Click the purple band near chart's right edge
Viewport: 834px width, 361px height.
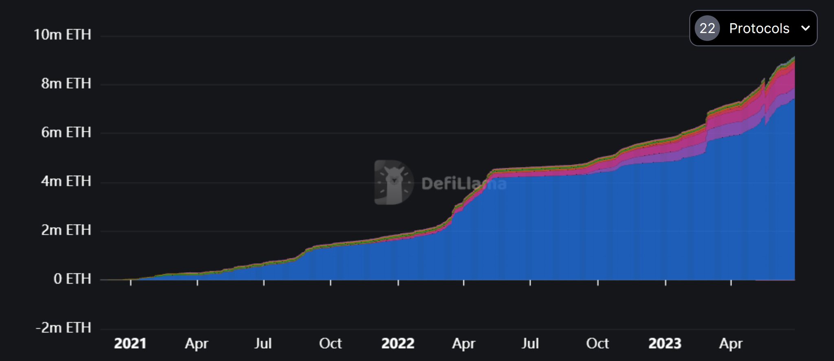[788, 94]
